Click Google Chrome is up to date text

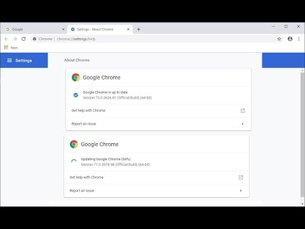(105, 92)
